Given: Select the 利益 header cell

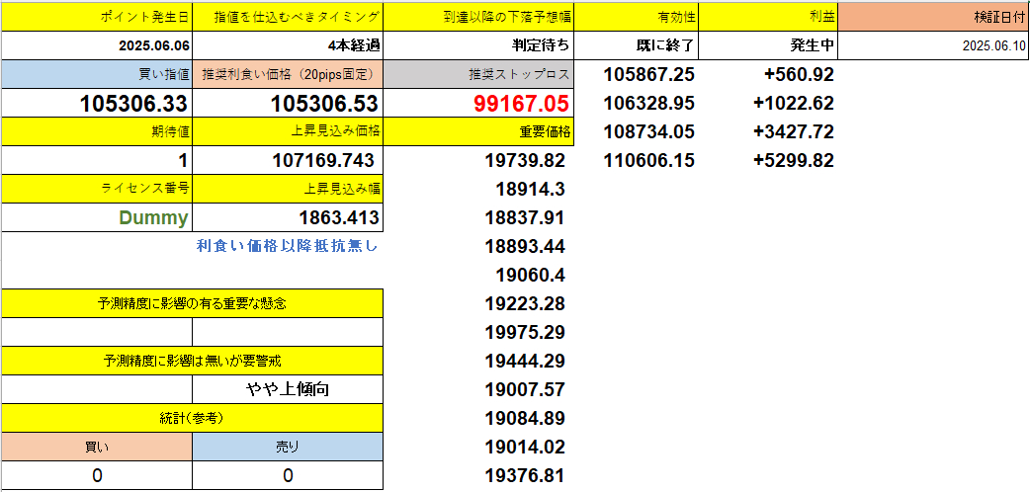Looking at the screenshot, I should (769, 17).
